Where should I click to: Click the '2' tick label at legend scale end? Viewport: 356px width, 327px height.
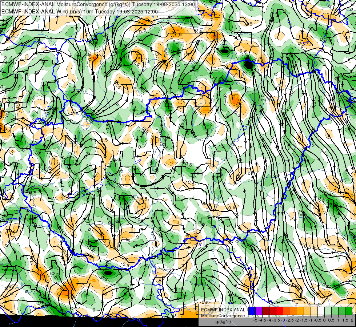[x=352, y=320]
